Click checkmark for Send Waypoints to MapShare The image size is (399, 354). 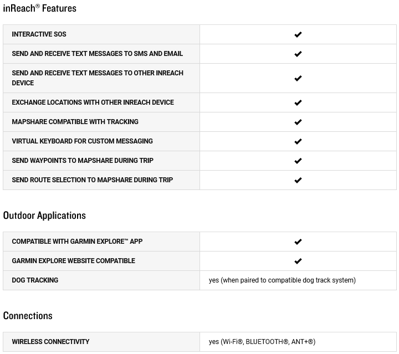tap(298, 161)
